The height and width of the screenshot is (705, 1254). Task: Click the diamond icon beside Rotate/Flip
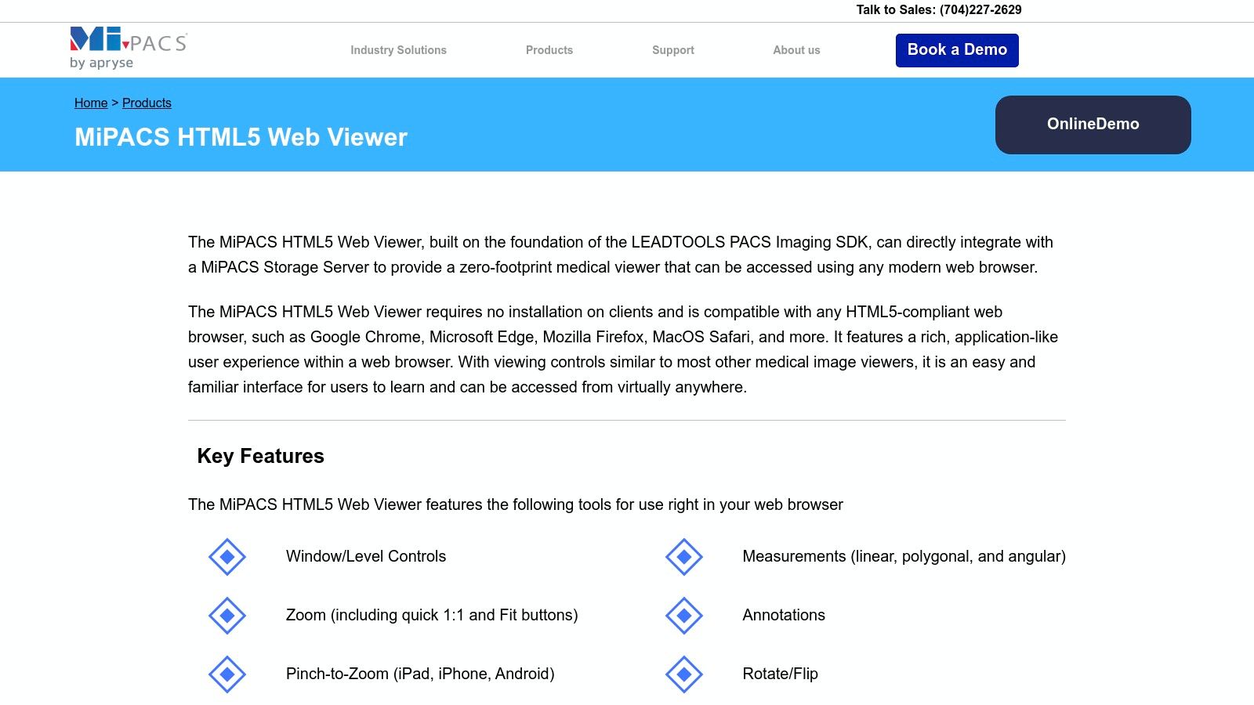pos(683,674)
